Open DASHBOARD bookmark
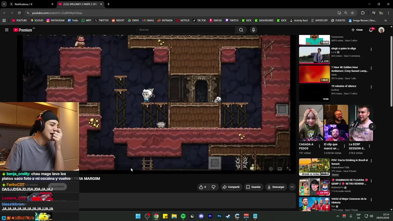 pyautogui.click(x=264, y=21)
